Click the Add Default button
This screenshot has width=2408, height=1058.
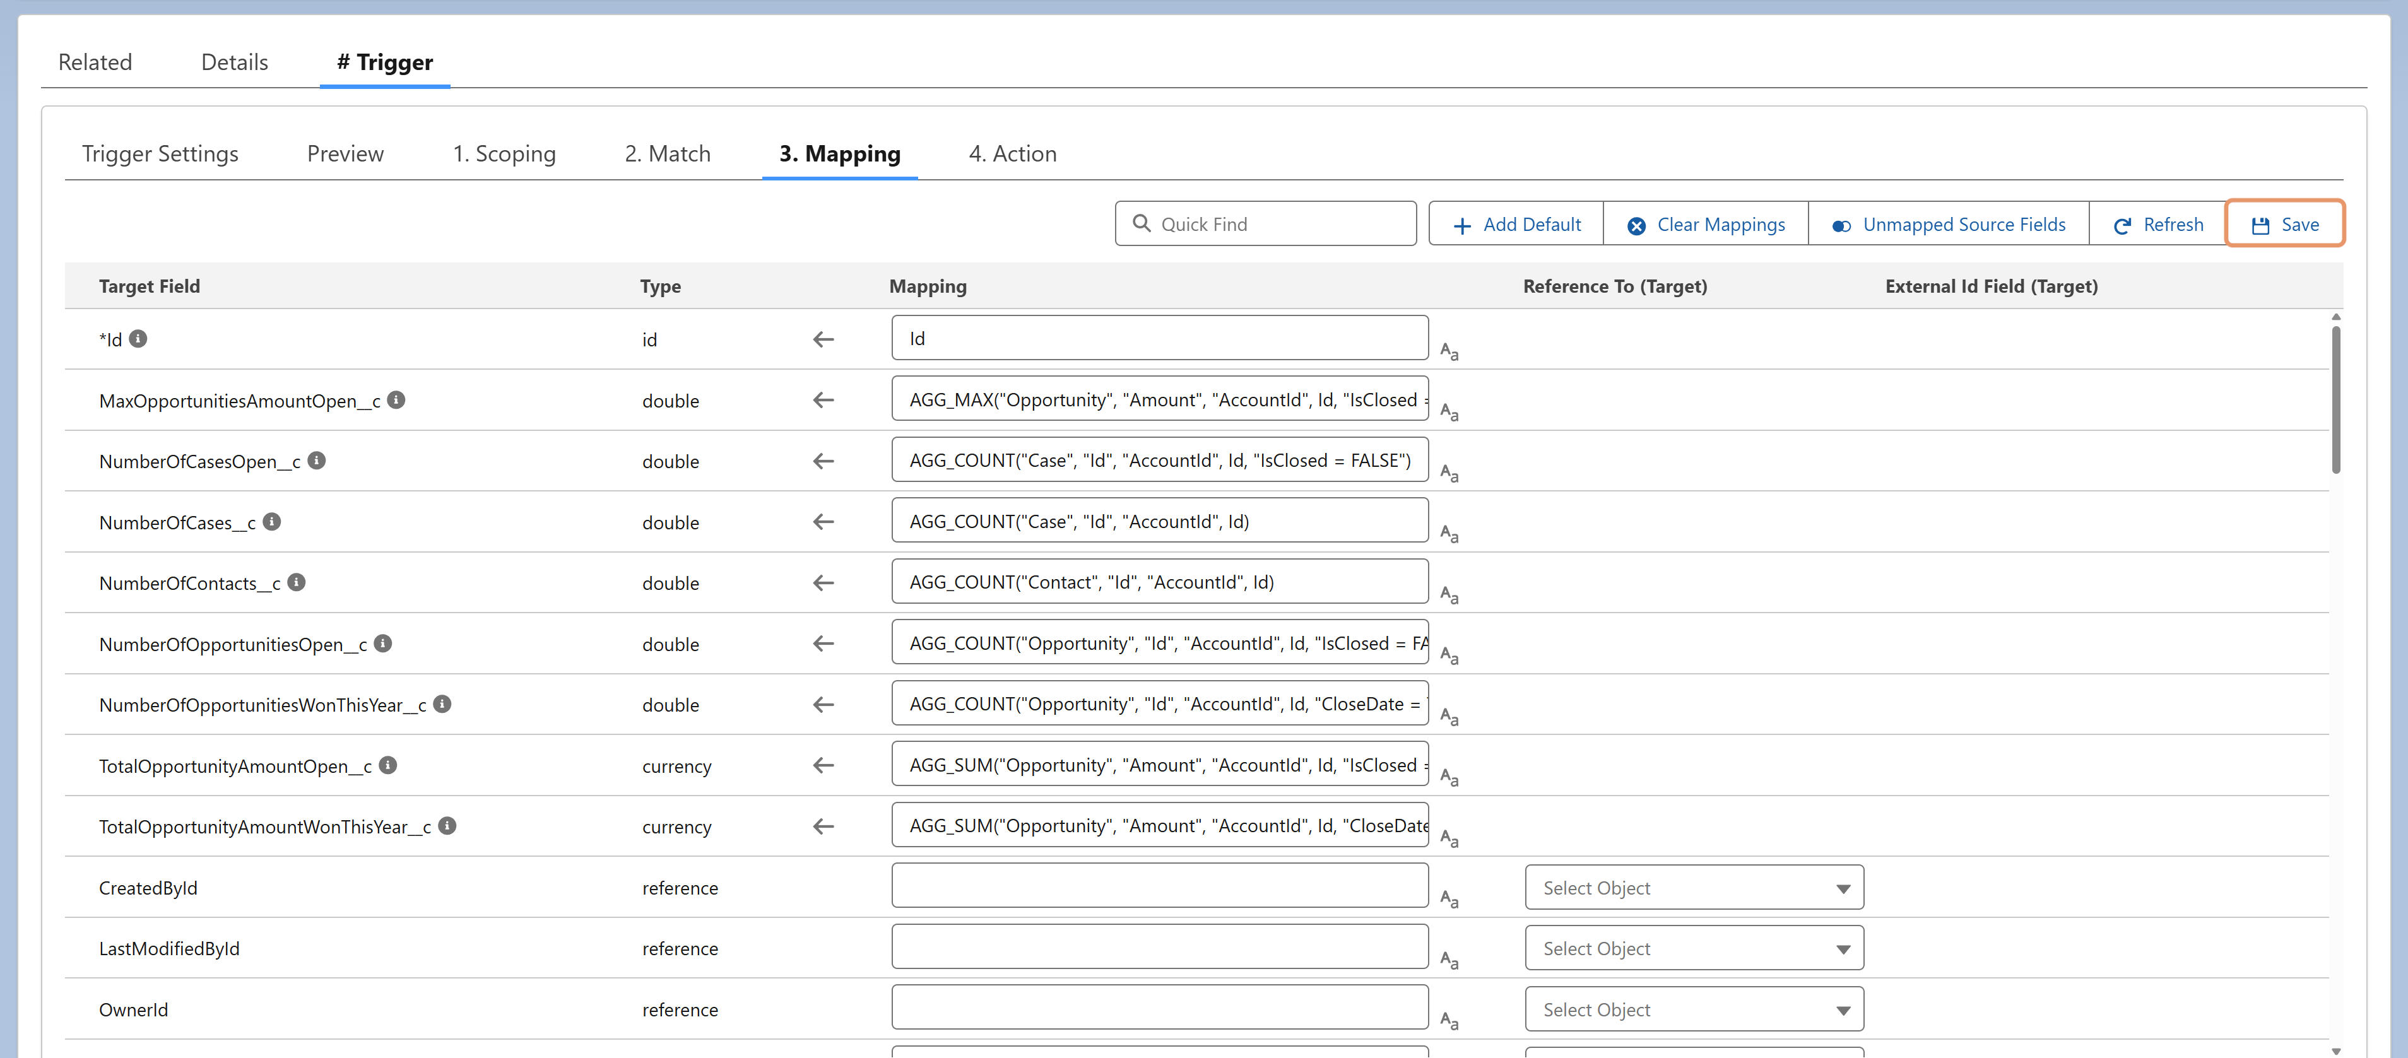(1516, 225)
